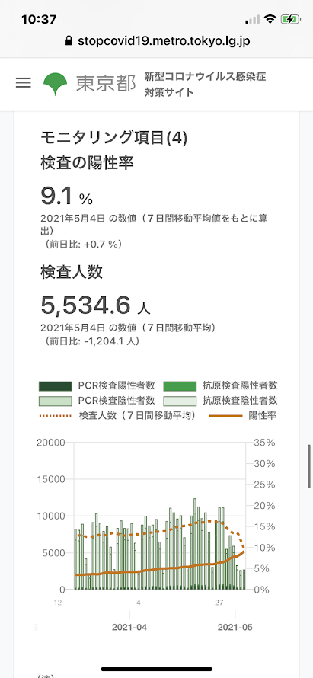The image size is (313, 678).
Task: Toggle the 抗原検査陽性者数 legend series
Action: (x=222, y=385)
